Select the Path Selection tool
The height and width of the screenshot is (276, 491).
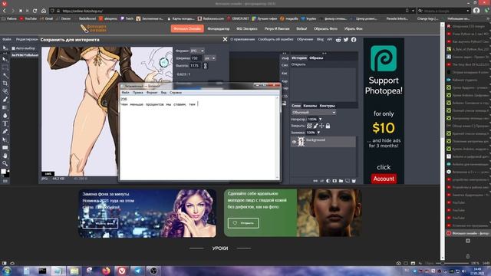click(x=5, y=140)
